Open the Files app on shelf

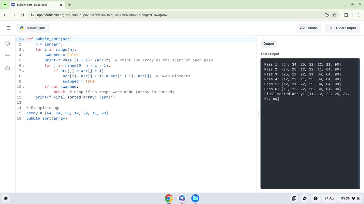pyautogui.click(x=195, y=198)
